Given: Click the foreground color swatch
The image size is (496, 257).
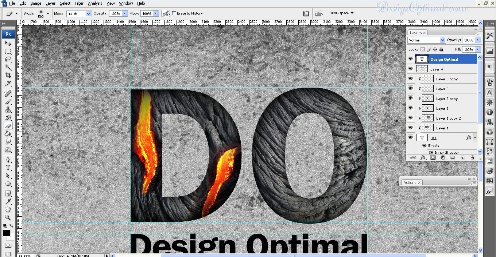Looking at the screenshot, I should [7, 233].
